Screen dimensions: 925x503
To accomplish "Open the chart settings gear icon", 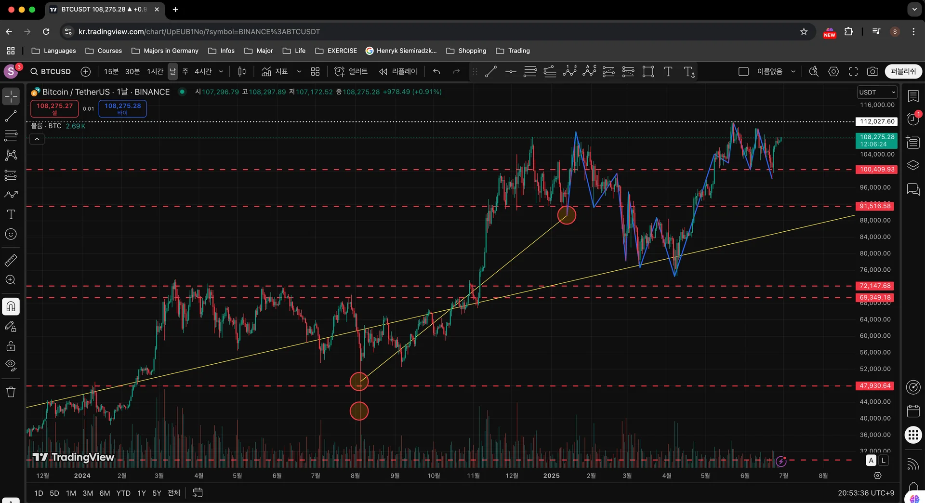I will tap(833, 72).
